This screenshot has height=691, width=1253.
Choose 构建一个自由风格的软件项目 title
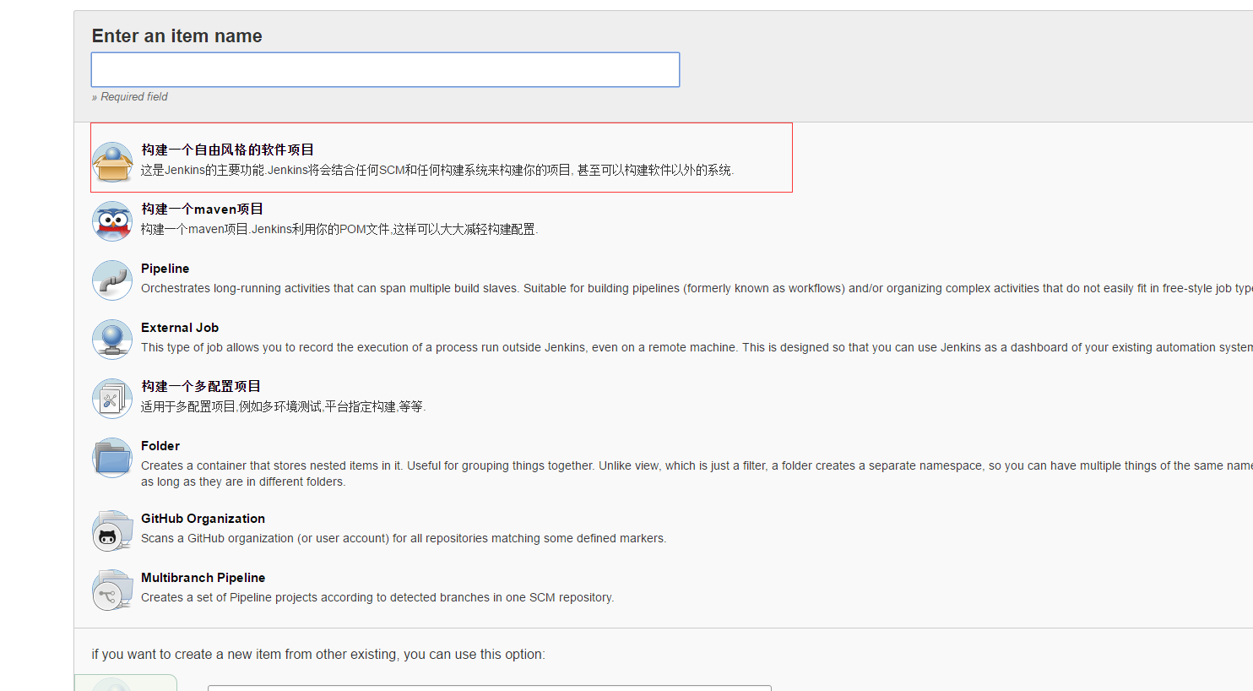[227, 150]
